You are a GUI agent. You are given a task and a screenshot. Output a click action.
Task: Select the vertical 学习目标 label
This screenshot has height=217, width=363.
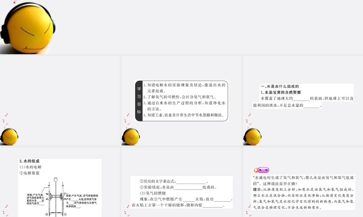pyautogui.click(x=139, y=101)
